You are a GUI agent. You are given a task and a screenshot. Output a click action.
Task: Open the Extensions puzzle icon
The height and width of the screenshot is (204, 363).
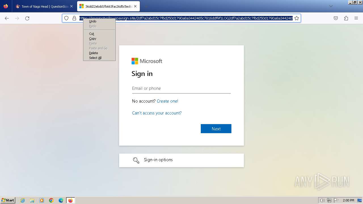[346, 18]
